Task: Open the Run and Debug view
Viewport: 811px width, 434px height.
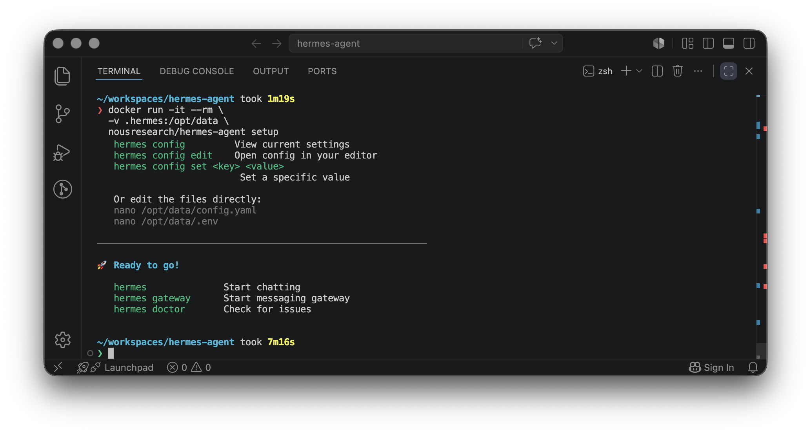Action: pyautogui.click(x=62, y=152)
